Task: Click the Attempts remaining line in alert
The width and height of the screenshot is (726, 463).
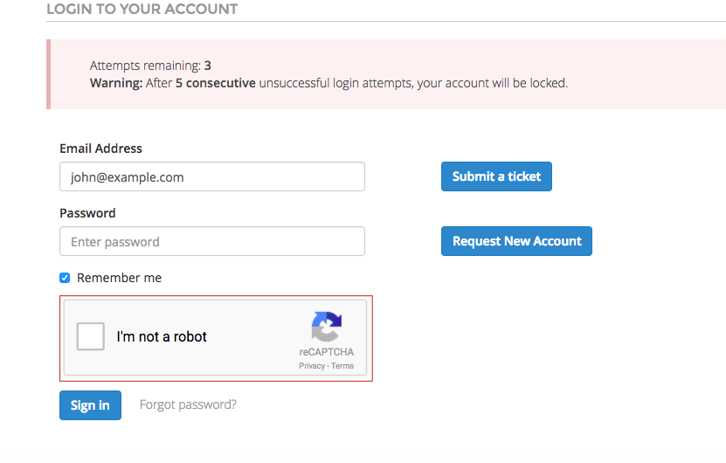Action: pos(150,66)
